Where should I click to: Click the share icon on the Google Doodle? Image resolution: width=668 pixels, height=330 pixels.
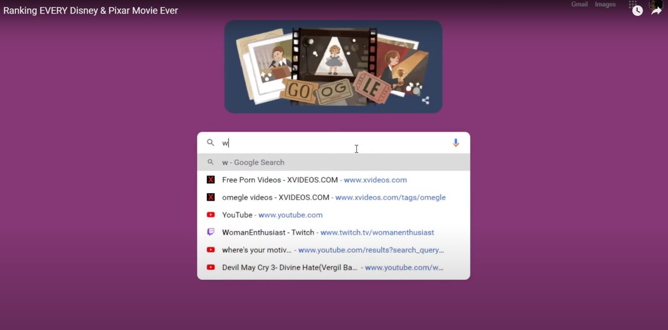(426, 100)
